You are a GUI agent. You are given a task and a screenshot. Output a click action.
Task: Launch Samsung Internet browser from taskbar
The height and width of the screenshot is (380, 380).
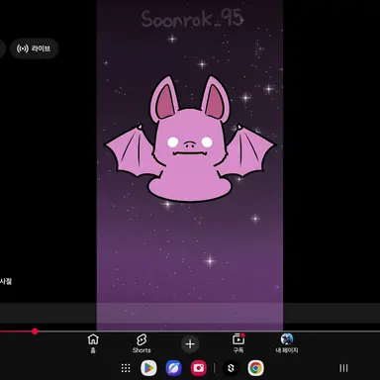coord(174,368)
